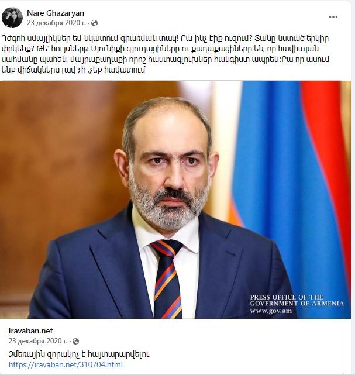Click the last line of the post text above the photo
The height and width of the screenshot is (375, 355).
73,70
